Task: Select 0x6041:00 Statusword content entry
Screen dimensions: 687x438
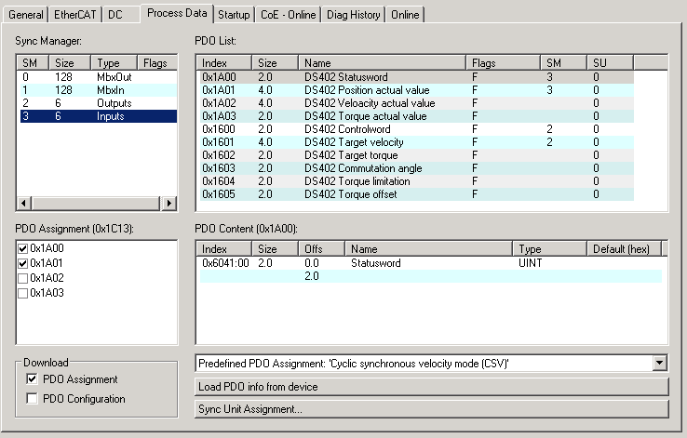Action: [x=431, y=263]
